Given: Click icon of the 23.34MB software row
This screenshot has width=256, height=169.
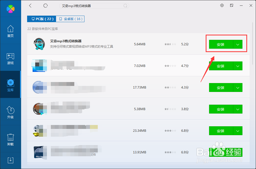Looking at the screenshot, I should [40, 130].
